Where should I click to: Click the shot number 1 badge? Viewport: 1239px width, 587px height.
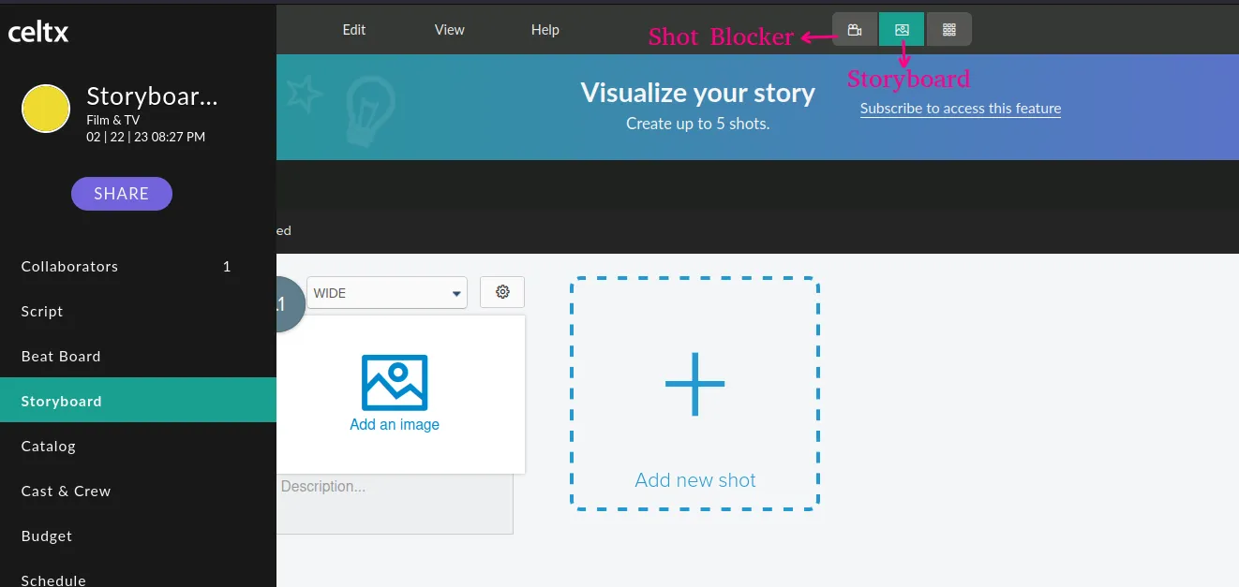(291, 303)
